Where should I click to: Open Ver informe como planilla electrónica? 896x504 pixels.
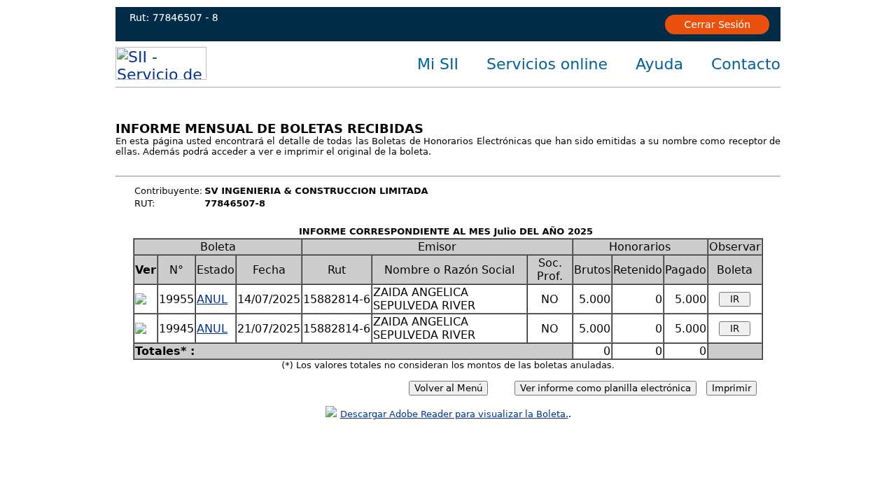click(x=605, y=388)
